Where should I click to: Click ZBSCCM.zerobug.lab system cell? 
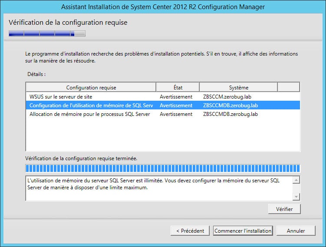click(227, 97)
